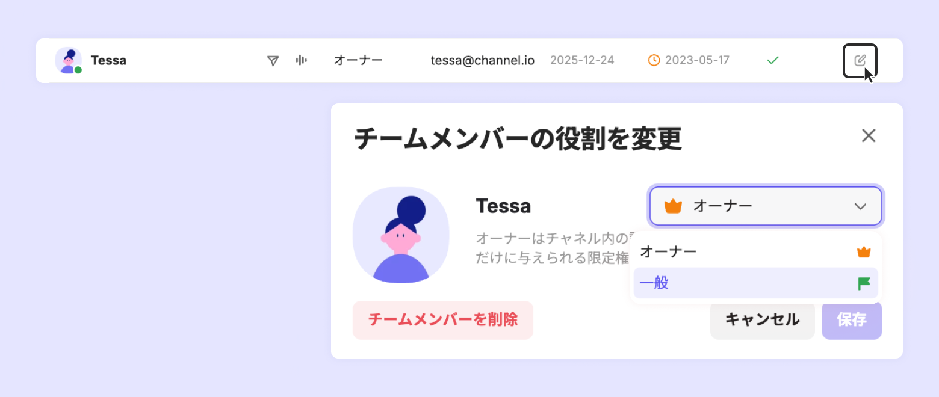This screenshot has width=939, height=397.
Task: Click the チームメンバーを削除 button
Action: 443,319
